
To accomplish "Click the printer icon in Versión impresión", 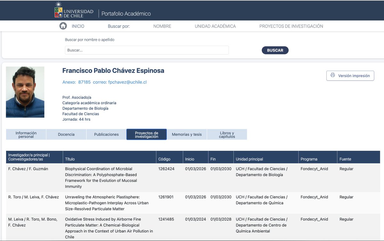I will coord(333,76).
